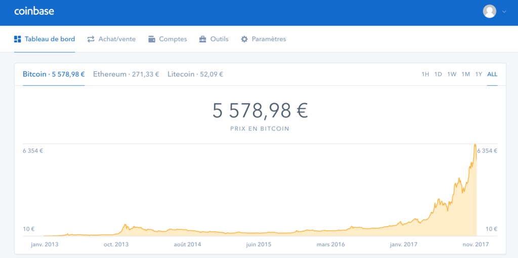This screenshot has height=258, width=518.
Task: Expand the account dropdown chevron
Action: coord(504,12)
